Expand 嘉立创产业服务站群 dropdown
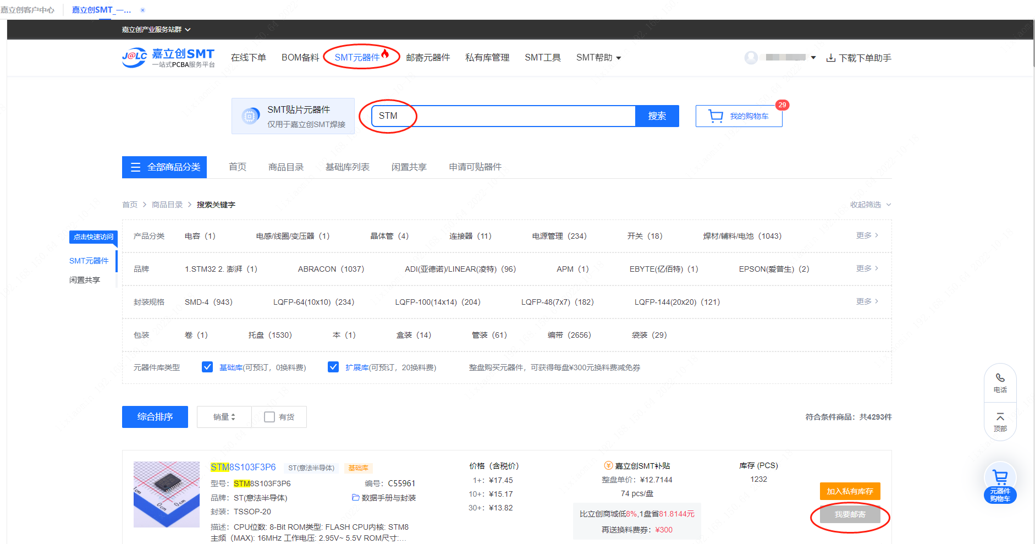 (156, 30)
